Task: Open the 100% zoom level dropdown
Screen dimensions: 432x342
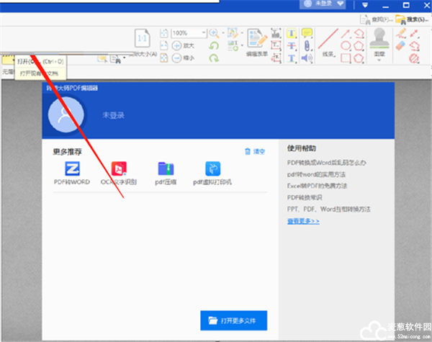Action: click(204, 33)
